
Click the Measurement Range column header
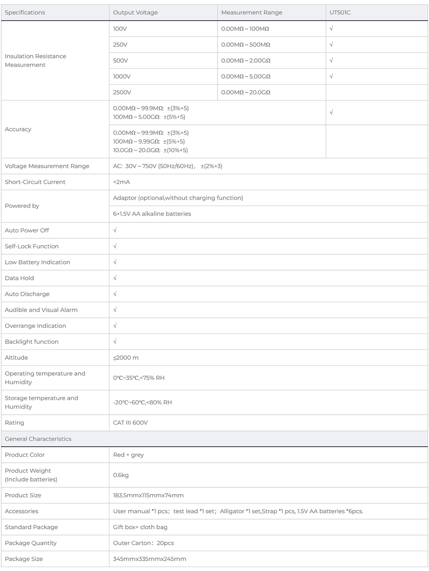pos(252,12)
